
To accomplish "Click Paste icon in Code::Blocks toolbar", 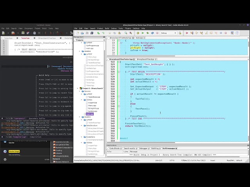I will [x=119, y=33].
